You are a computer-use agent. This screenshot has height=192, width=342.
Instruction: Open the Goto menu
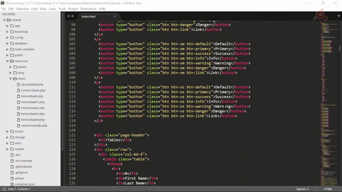click(52, 9)
